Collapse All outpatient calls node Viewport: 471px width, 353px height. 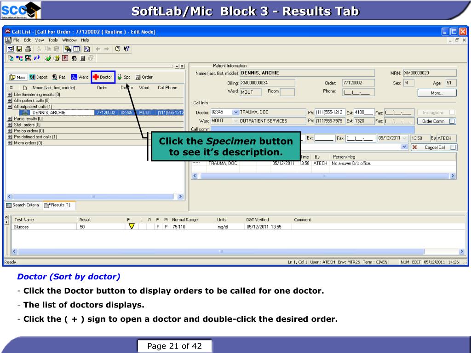(10, 107)
